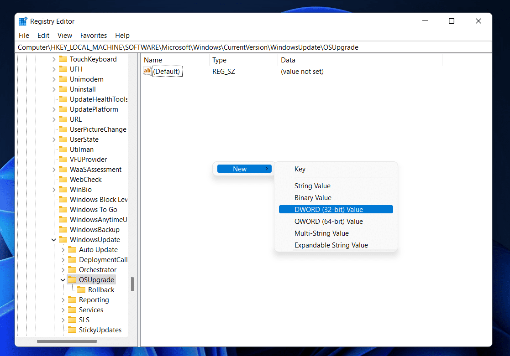The width and height of the screenshot is (510, 356).
Task: Select the (Default) value's ab icon
Action: click(147, 72)
